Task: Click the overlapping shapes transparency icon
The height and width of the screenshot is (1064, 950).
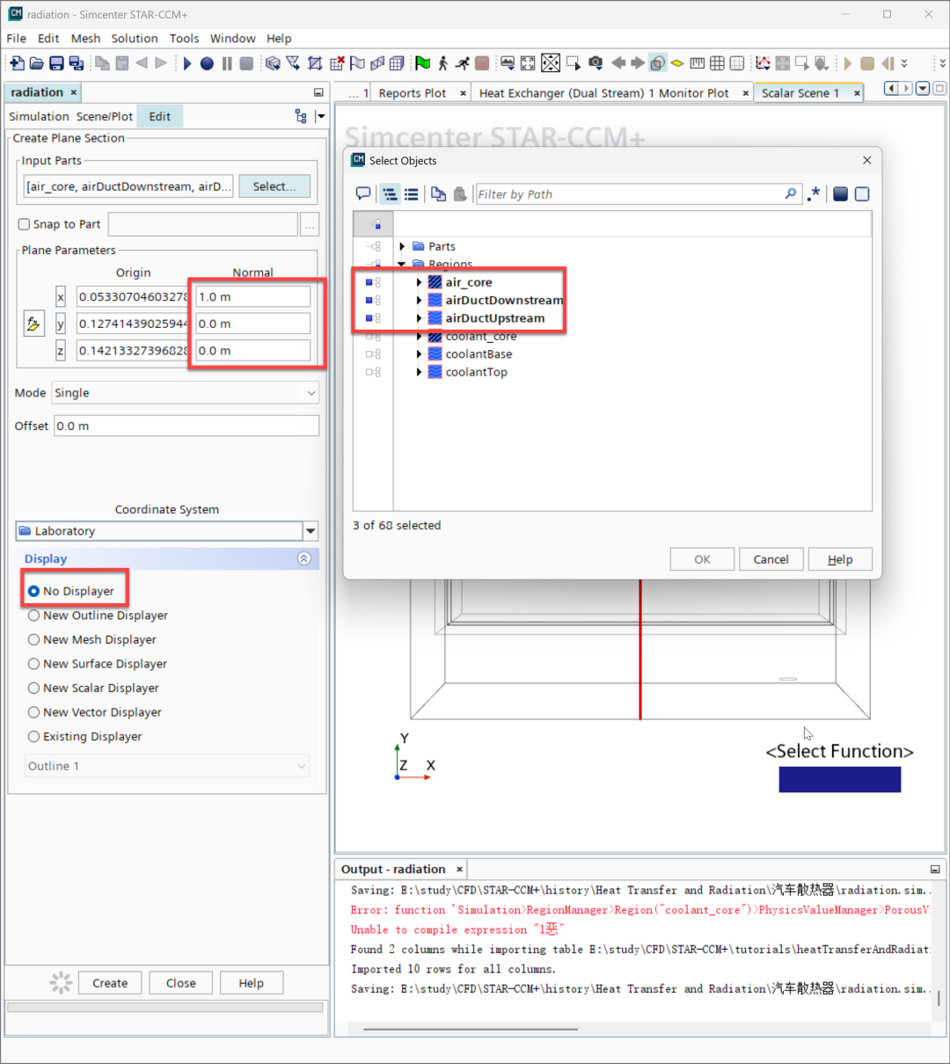Action: pyautogui.click(x=657, y=63)
